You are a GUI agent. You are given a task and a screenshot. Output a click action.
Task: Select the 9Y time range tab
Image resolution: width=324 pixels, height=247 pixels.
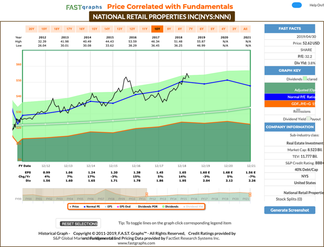(x=169, y=29)
